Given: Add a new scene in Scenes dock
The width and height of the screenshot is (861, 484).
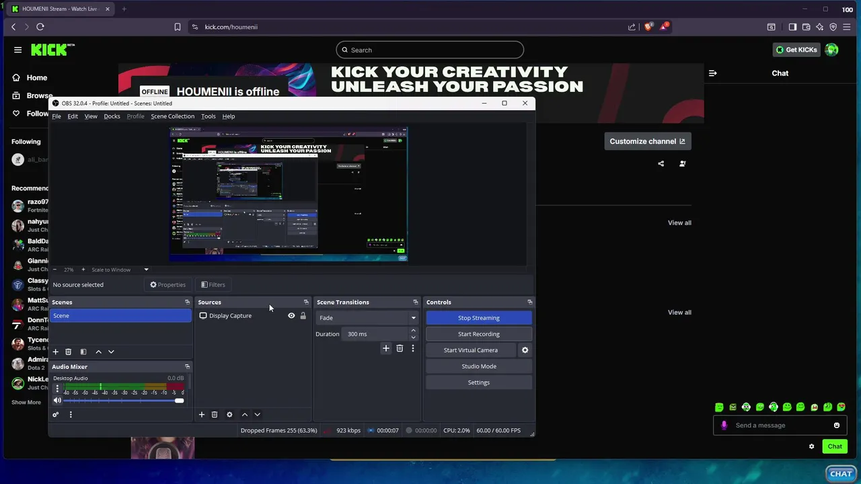Looking at the screenshot, I should pyautogui.click(x=56, y=352).
